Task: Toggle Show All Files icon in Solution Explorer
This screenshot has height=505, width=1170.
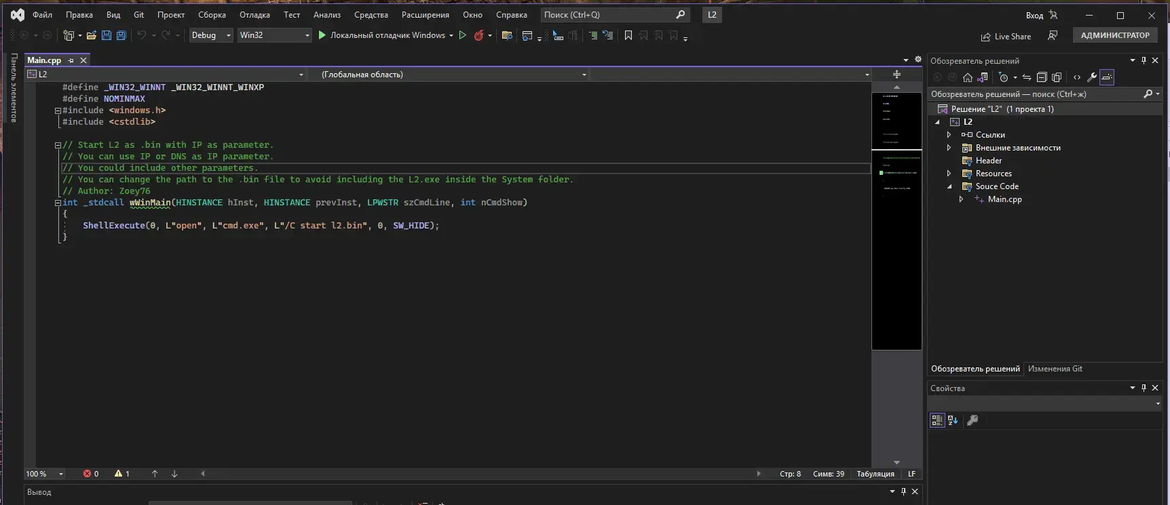Action: click(x=1057, y=77)
